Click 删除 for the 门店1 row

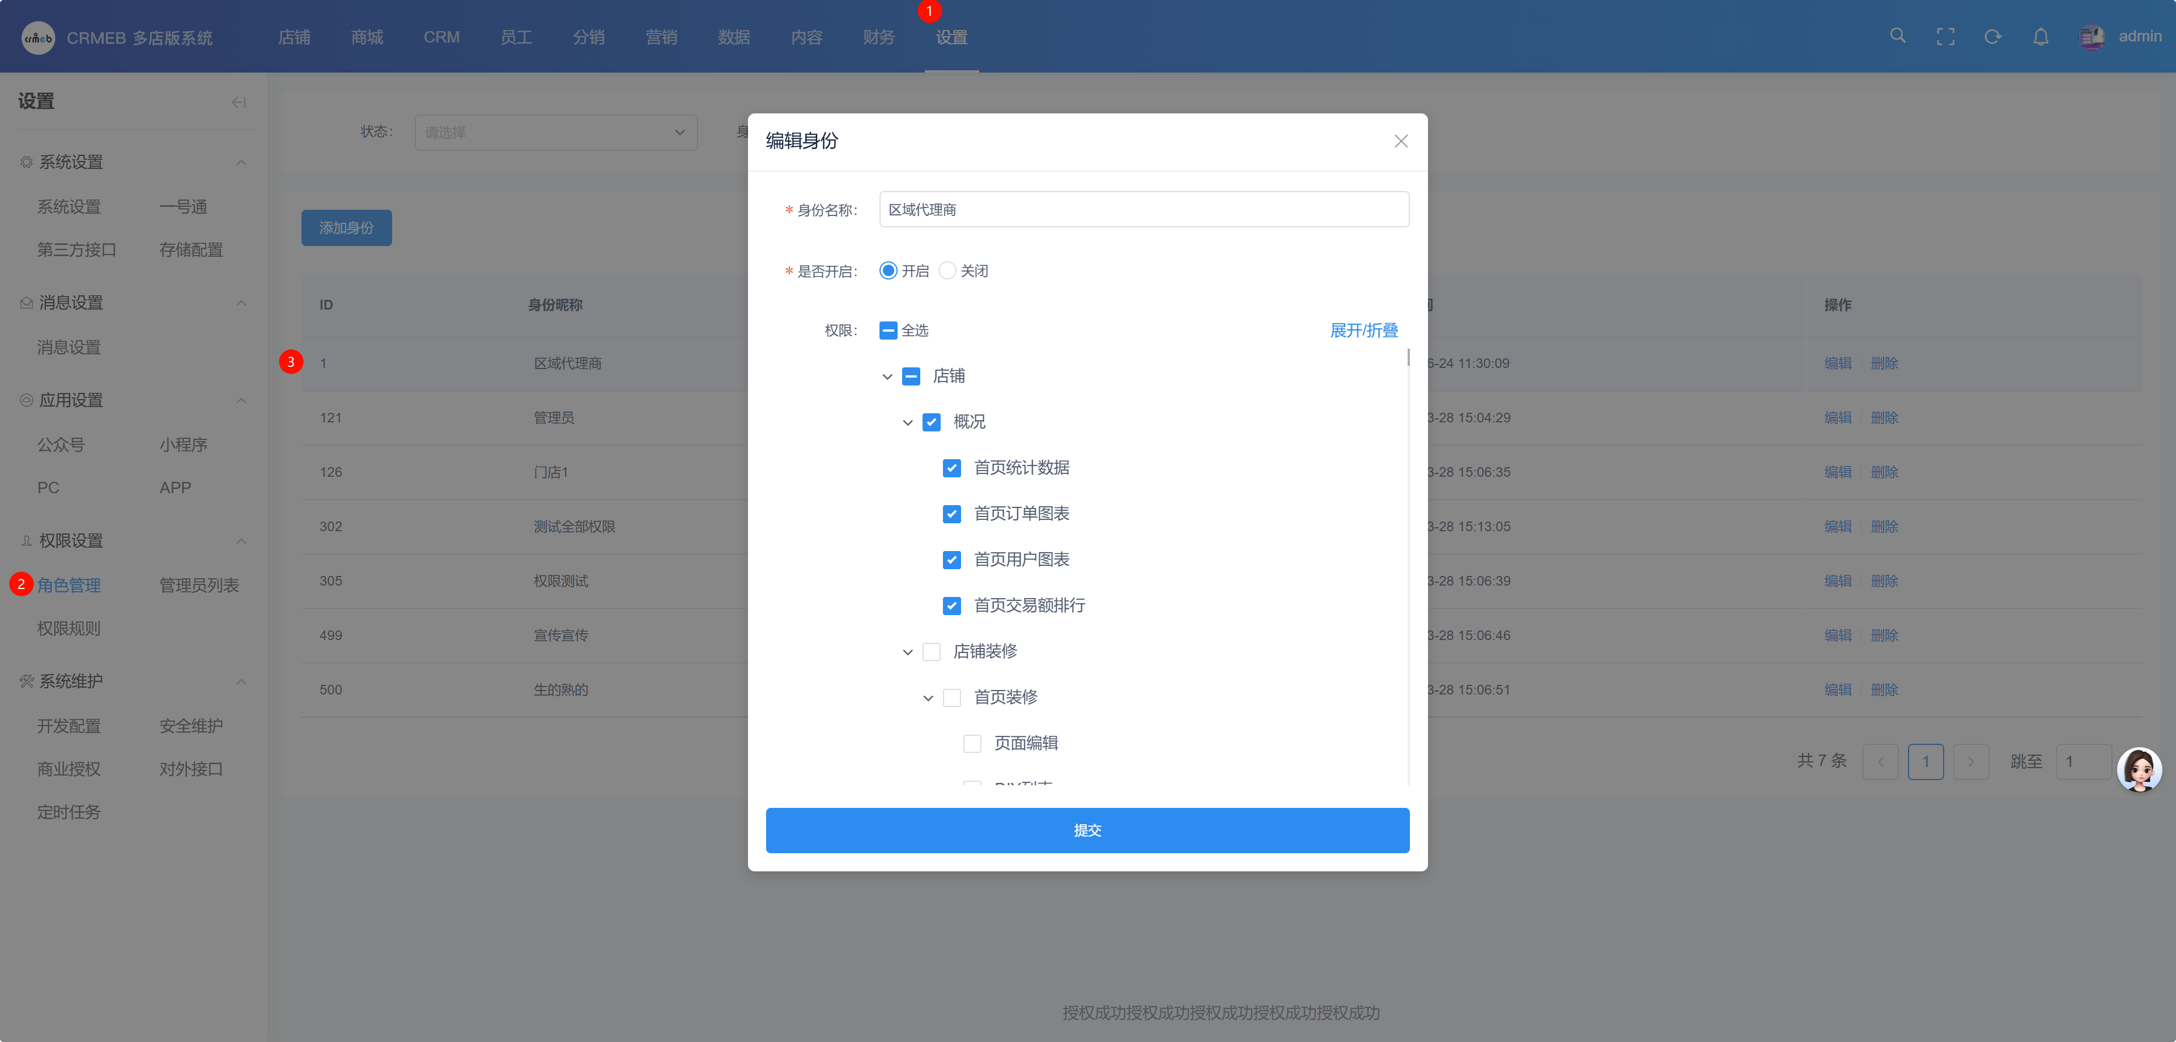point(1884,472)
